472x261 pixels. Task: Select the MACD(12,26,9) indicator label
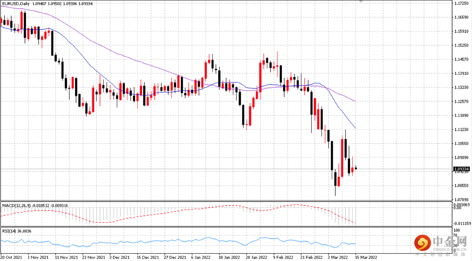click(17, 206)
